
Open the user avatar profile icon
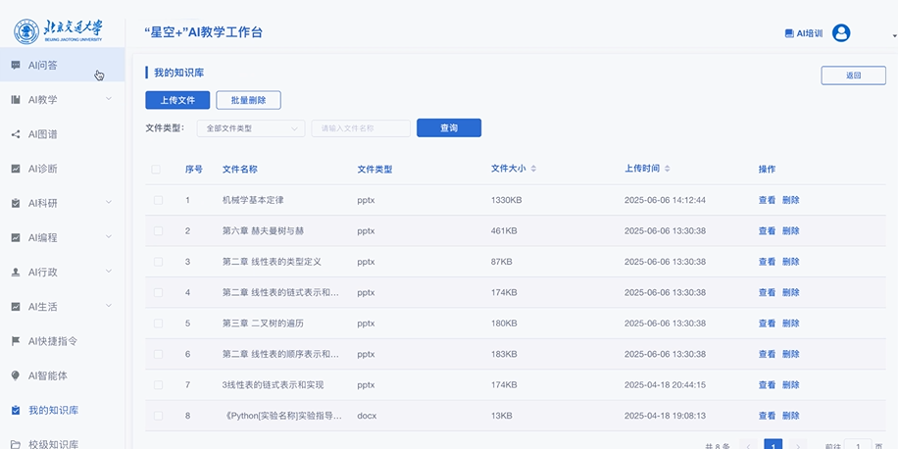pos(840,33)
